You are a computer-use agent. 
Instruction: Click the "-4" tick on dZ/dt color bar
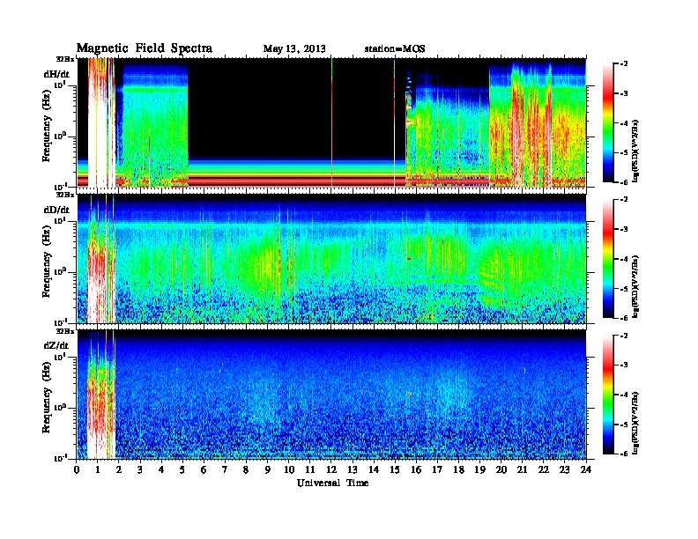point(624,395)
